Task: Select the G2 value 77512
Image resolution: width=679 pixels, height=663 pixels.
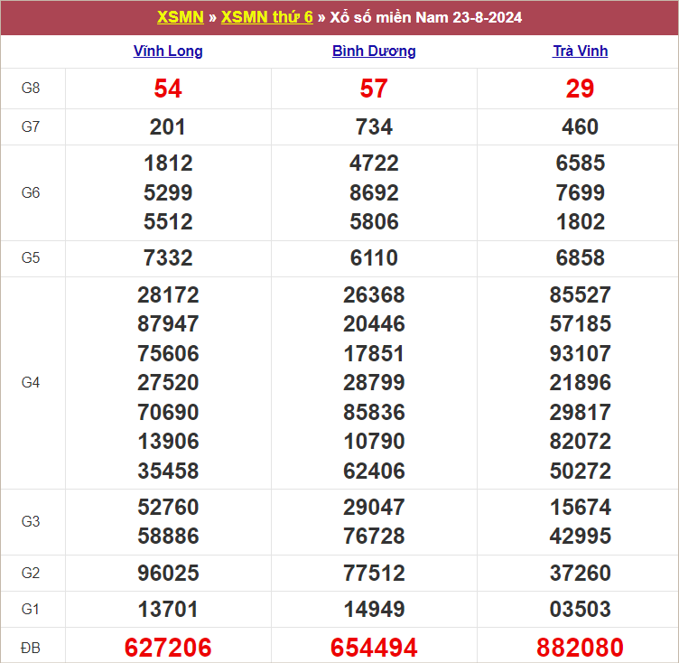Action: (374, 574)
